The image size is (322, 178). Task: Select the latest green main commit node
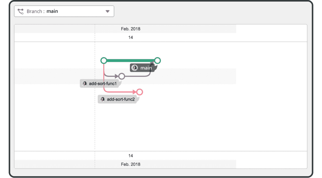click(x=158, y=61)
